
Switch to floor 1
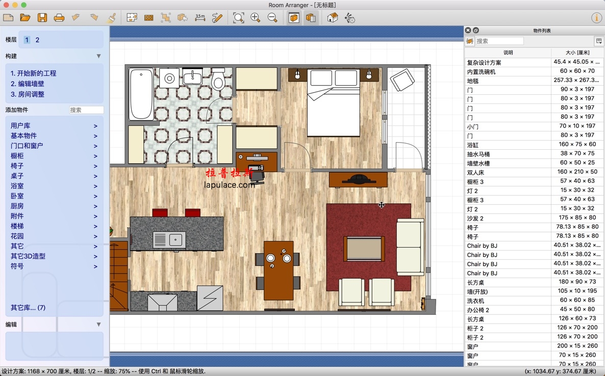tap(27, 40)
